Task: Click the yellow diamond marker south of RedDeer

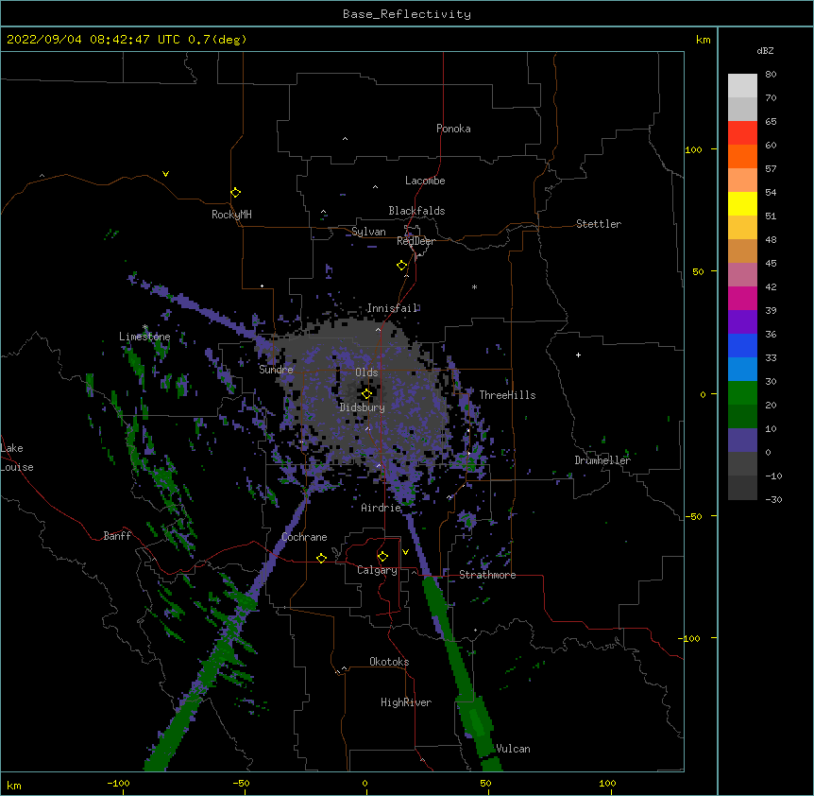Action: pyautogui.click(x=401, y=266)
